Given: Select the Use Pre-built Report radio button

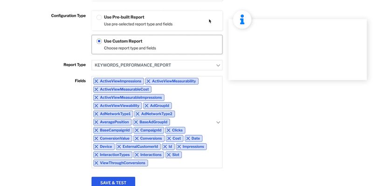Looking at the screenshot, I should click(x=99, y=17).
